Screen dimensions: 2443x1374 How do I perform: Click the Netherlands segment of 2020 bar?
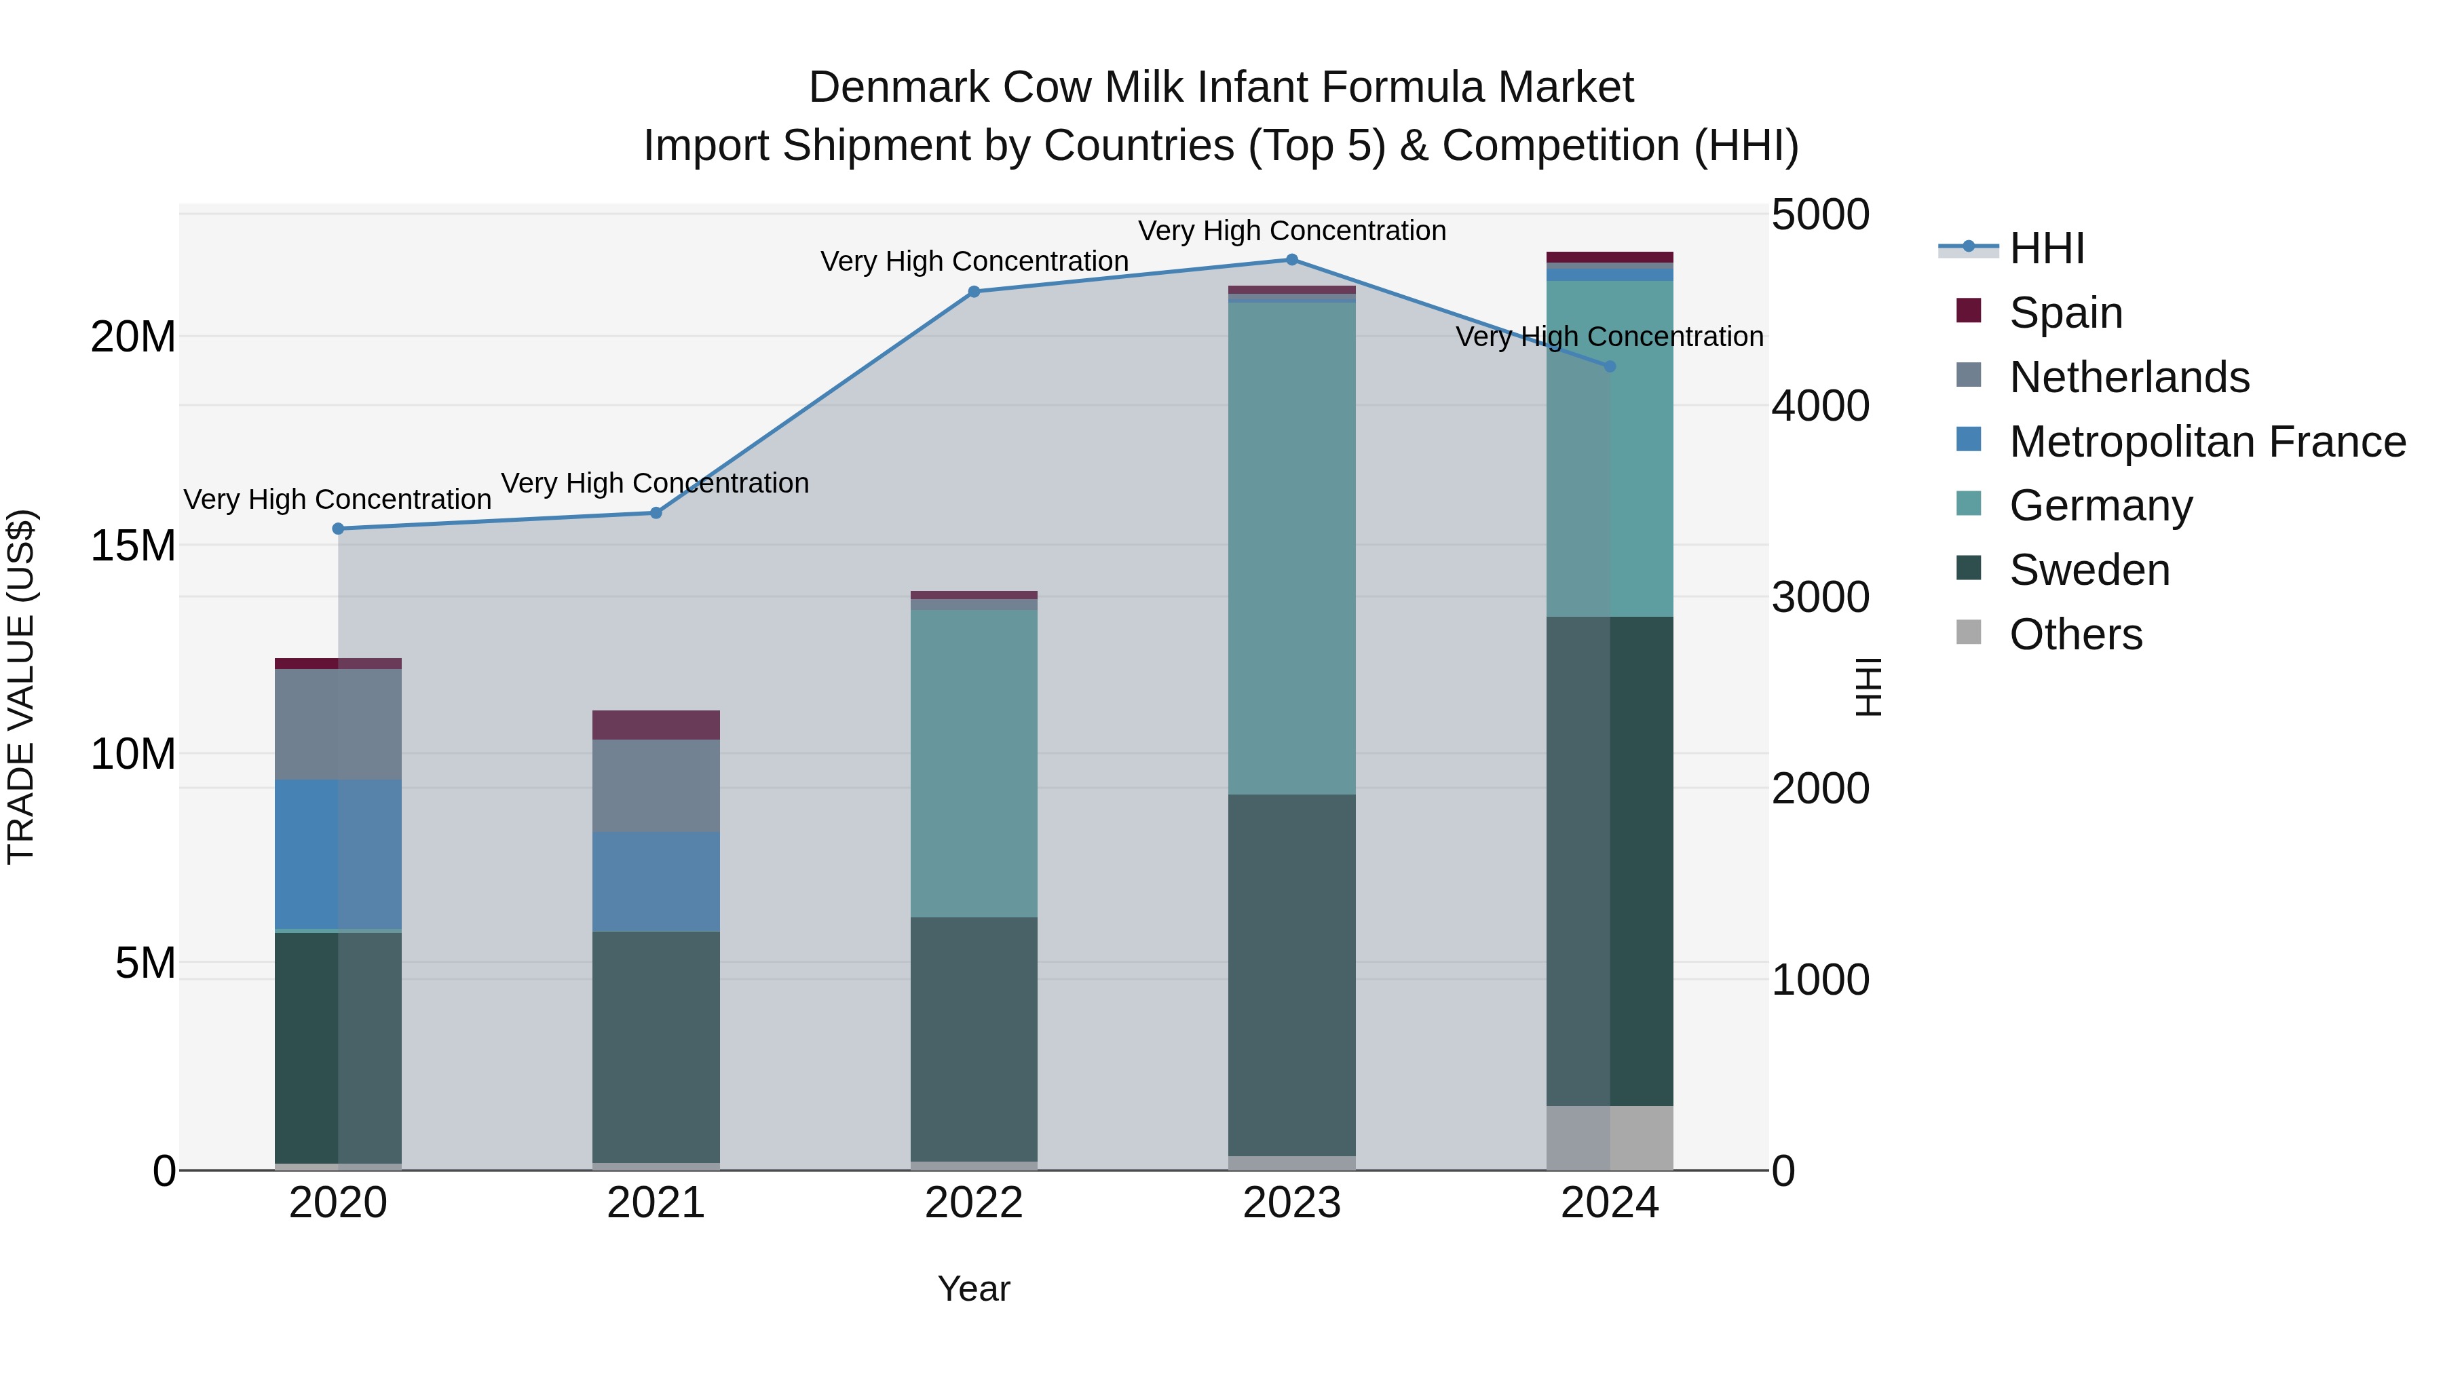coord(339,725)
